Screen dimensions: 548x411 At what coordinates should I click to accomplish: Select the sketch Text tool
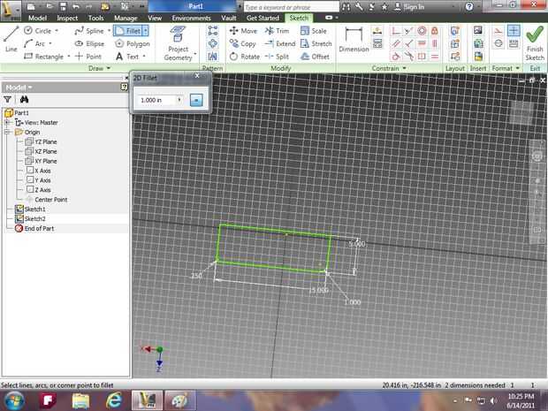click(127, 57)
